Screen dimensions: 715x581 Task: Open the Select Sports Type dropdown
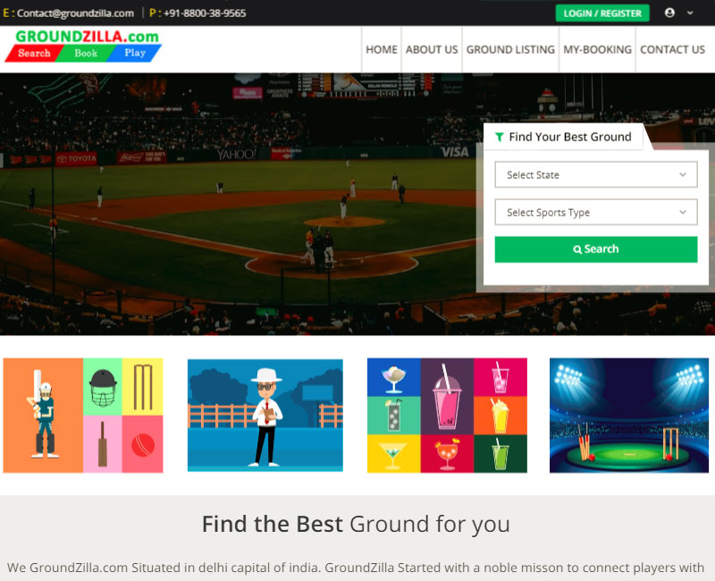[x=595, y=213]
